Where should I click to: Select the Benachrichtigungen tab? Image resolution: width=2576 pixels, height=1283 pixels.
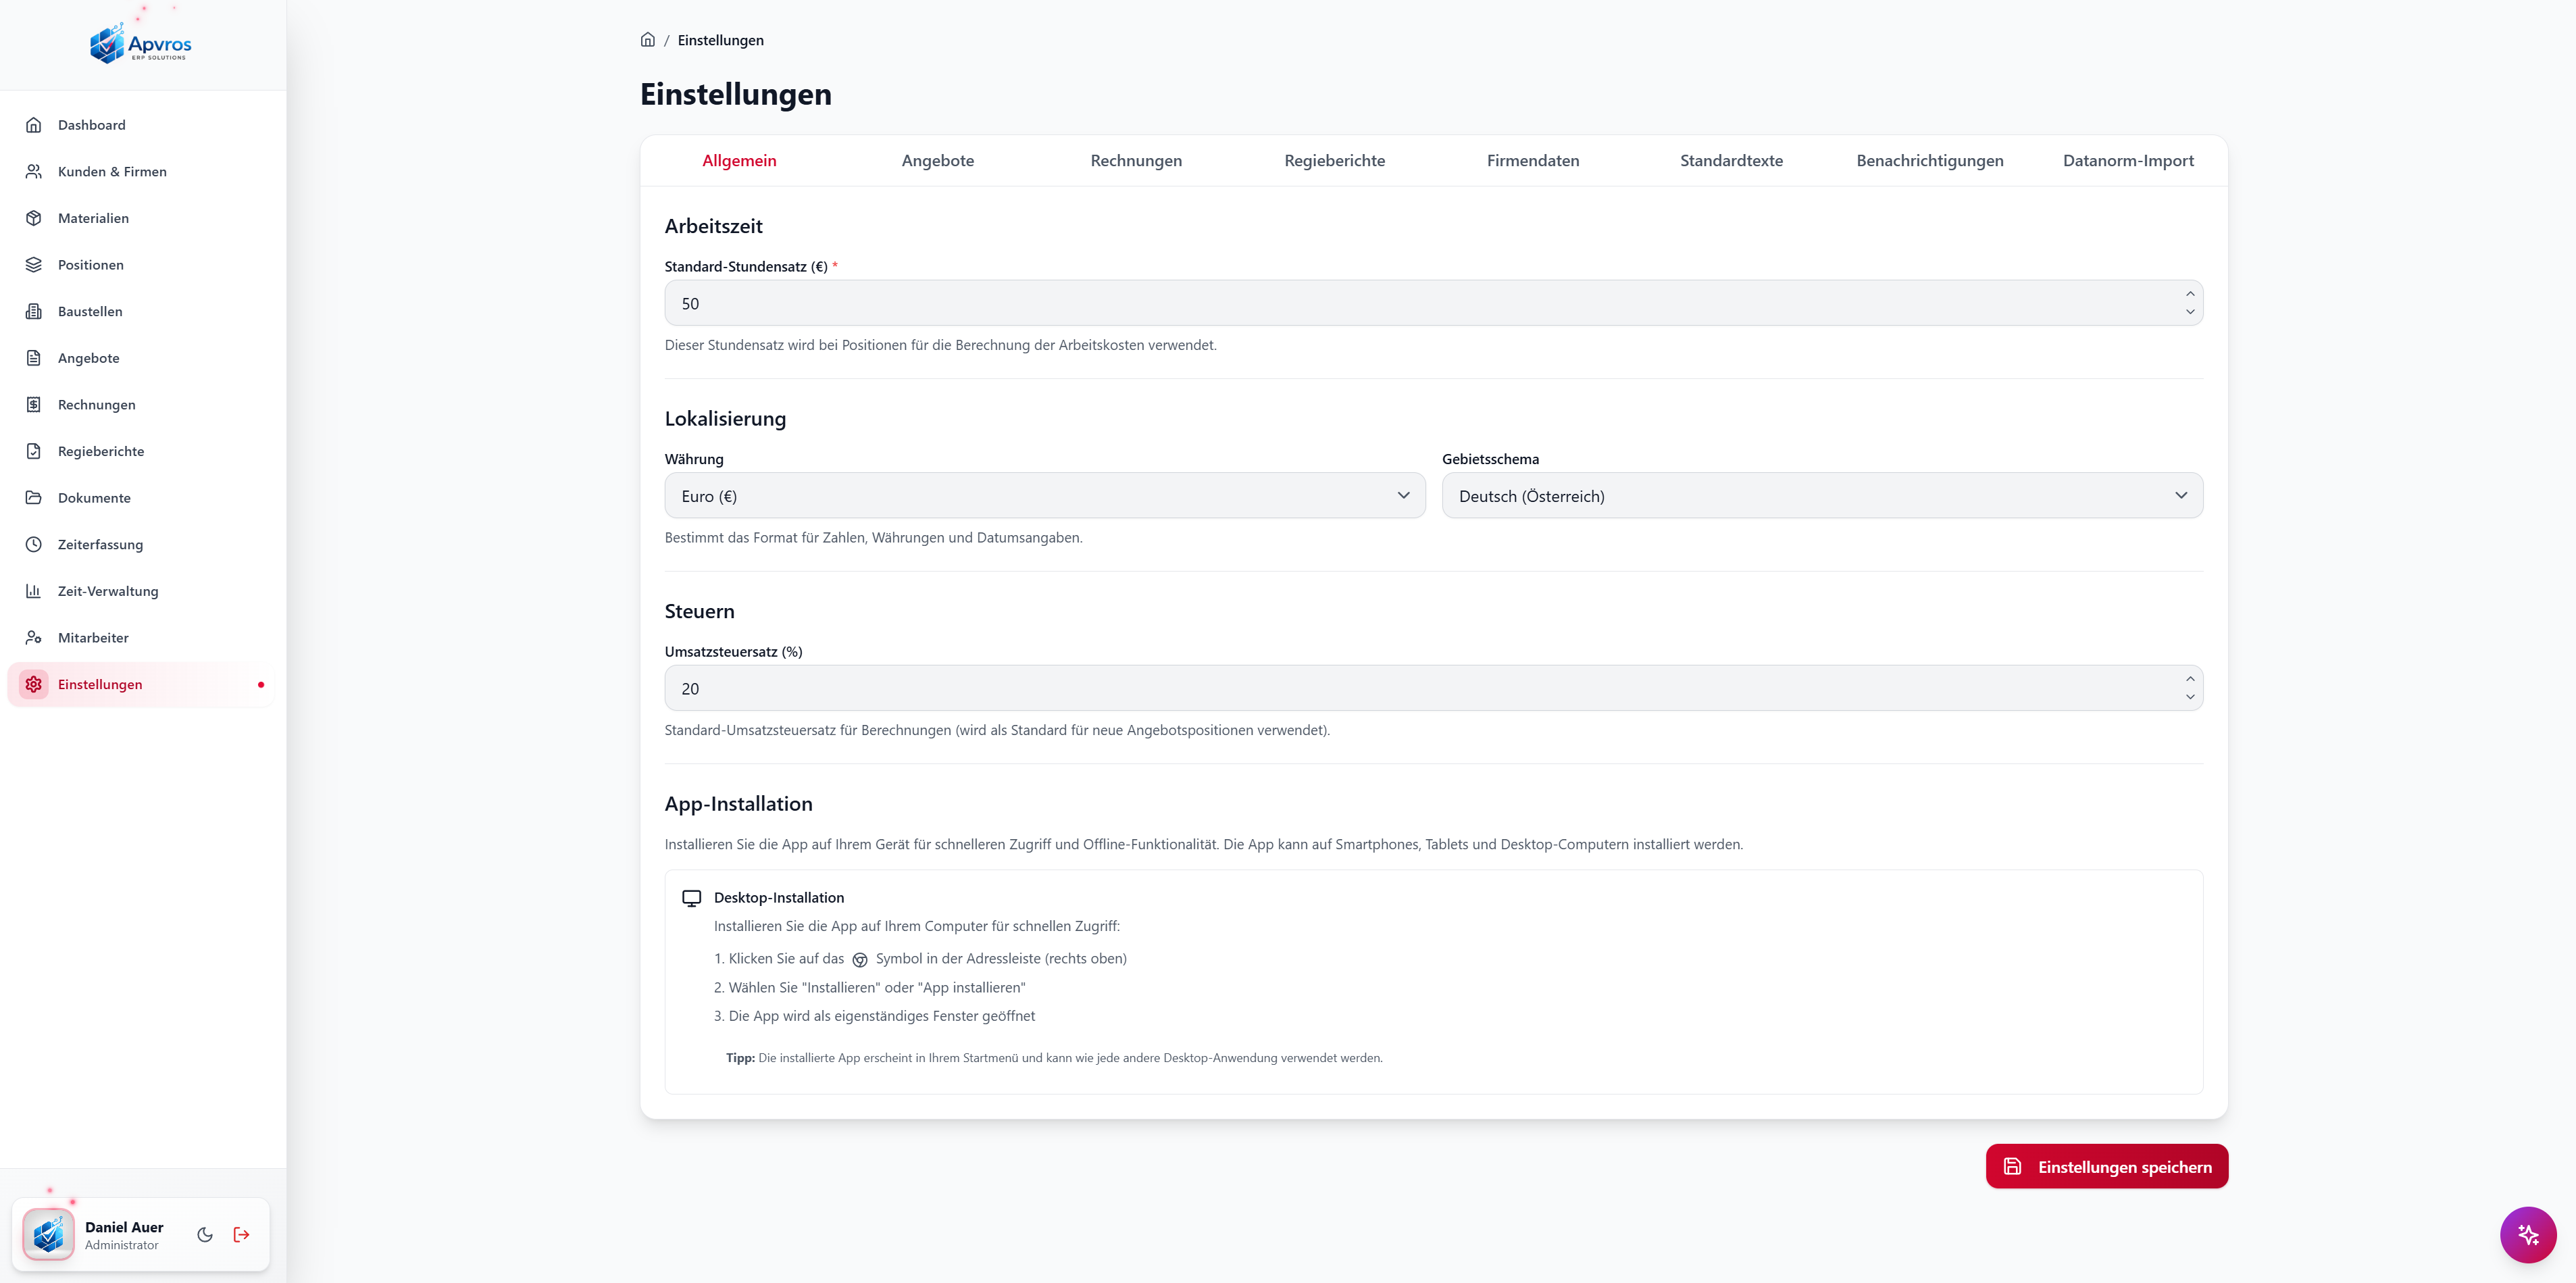tap(1929, 161)
